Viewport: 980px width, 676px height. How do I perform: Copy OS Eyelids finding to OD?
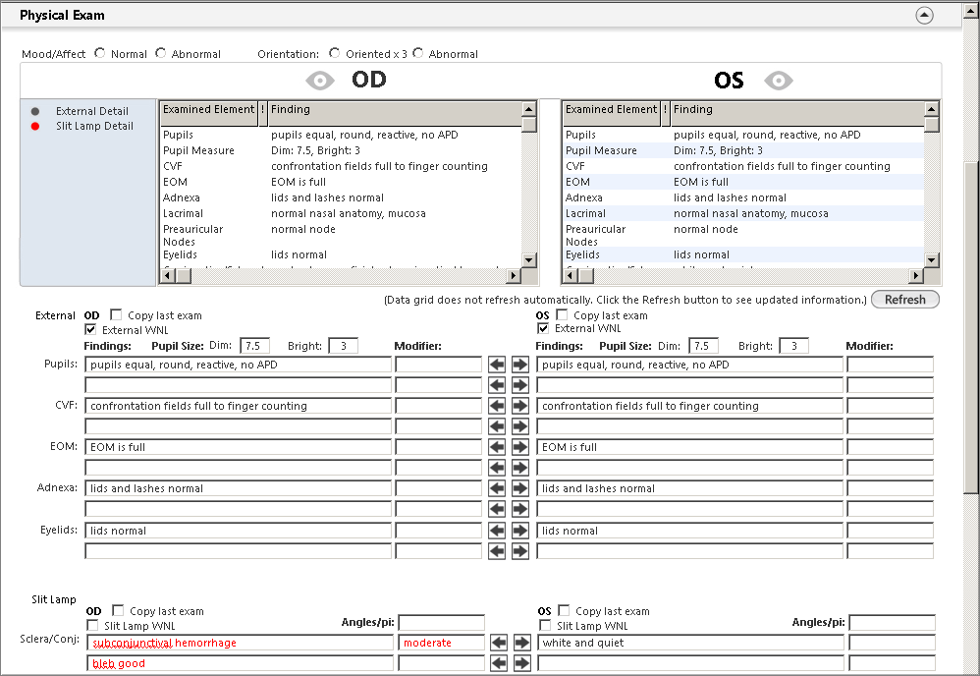pos(497,531)
